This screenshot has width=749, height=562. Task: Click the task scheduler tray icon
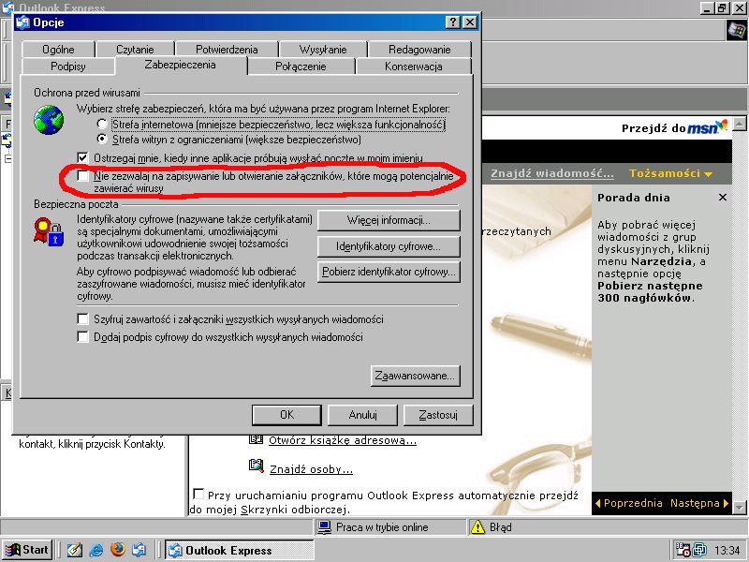pos(683,550)
